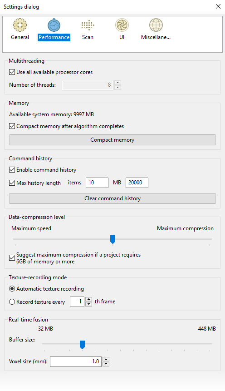This screenshot has width=225, height=391.
Task: Open the Miscellaneous globe icon
Action: tap(156, 25)
